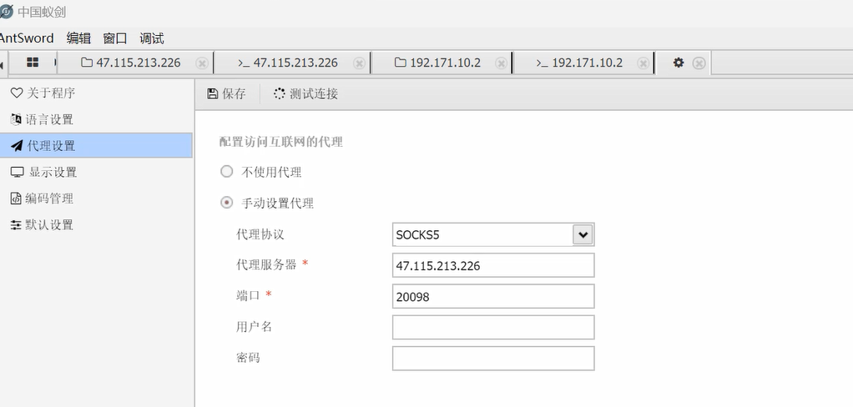Click the 代理服务器 label
The image size is (853, 407).
(x=266, y=264)
